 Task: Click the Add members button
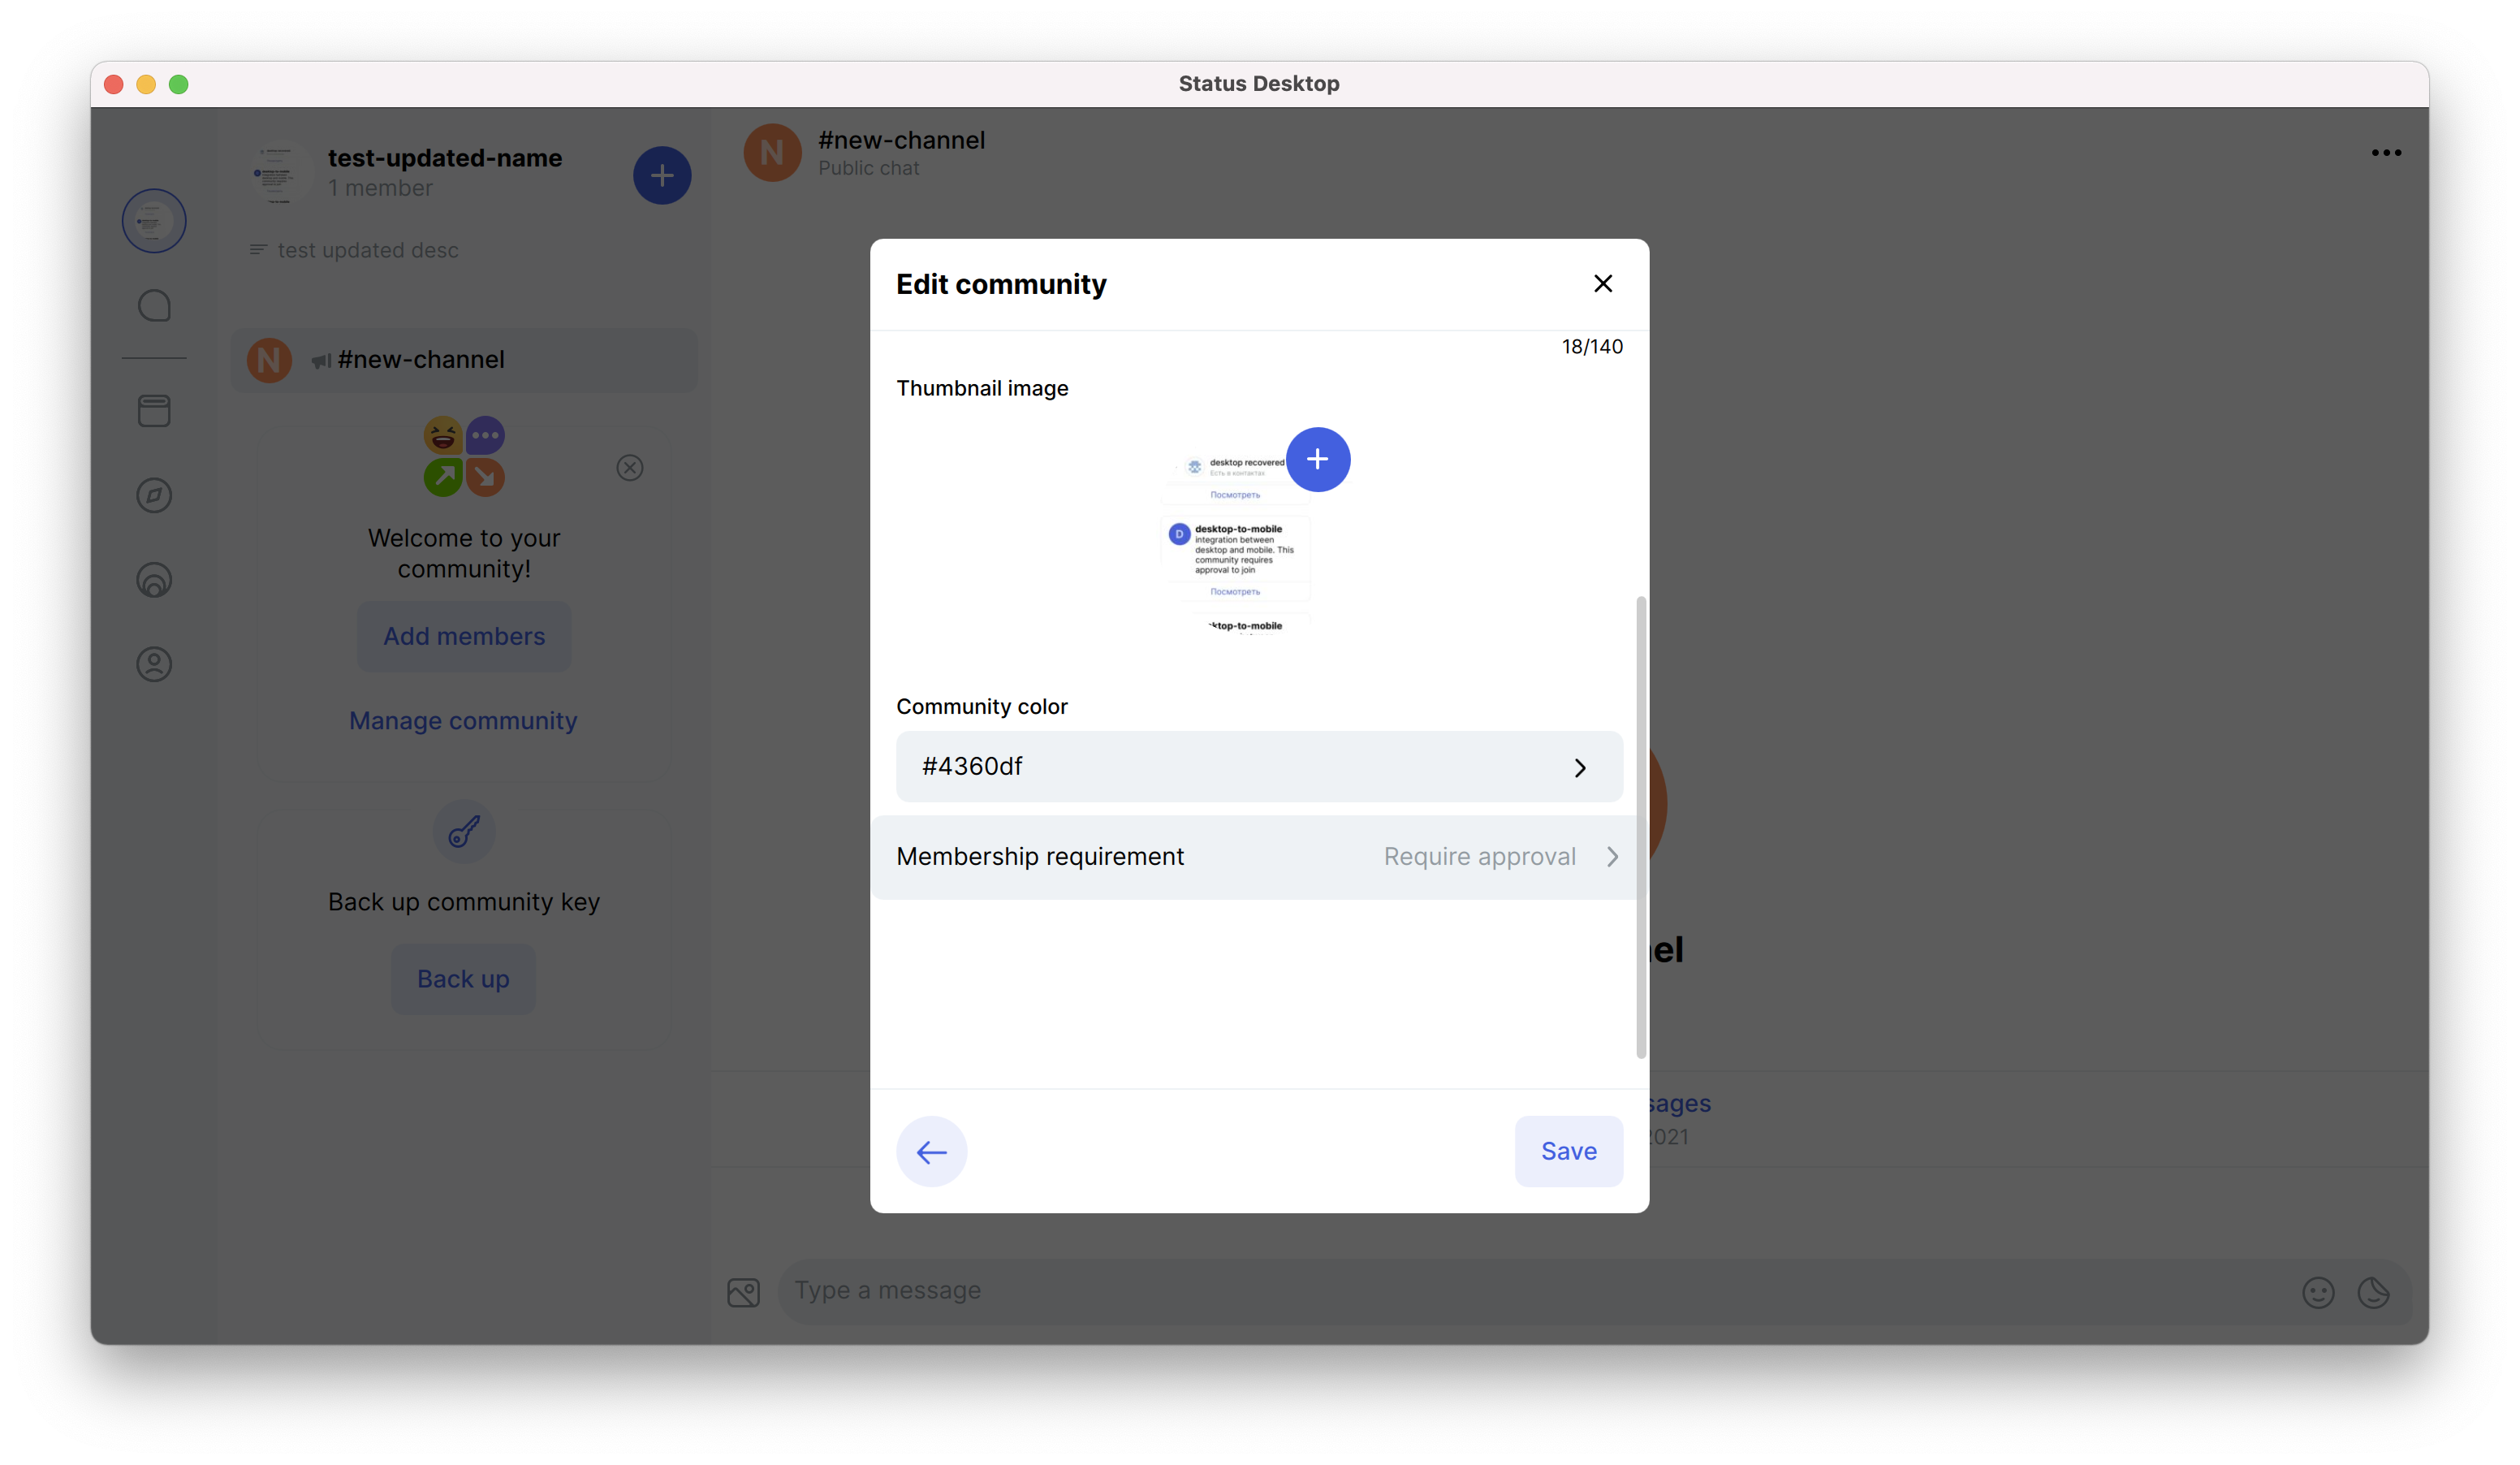point(464,636)
